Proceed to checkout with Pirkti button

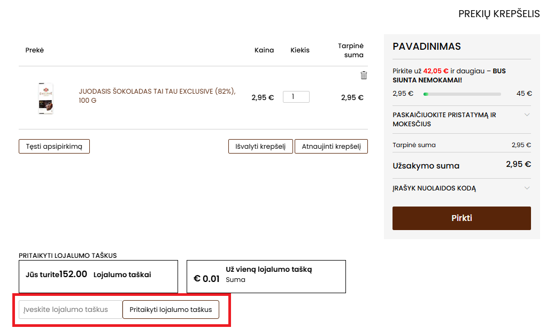461,218
